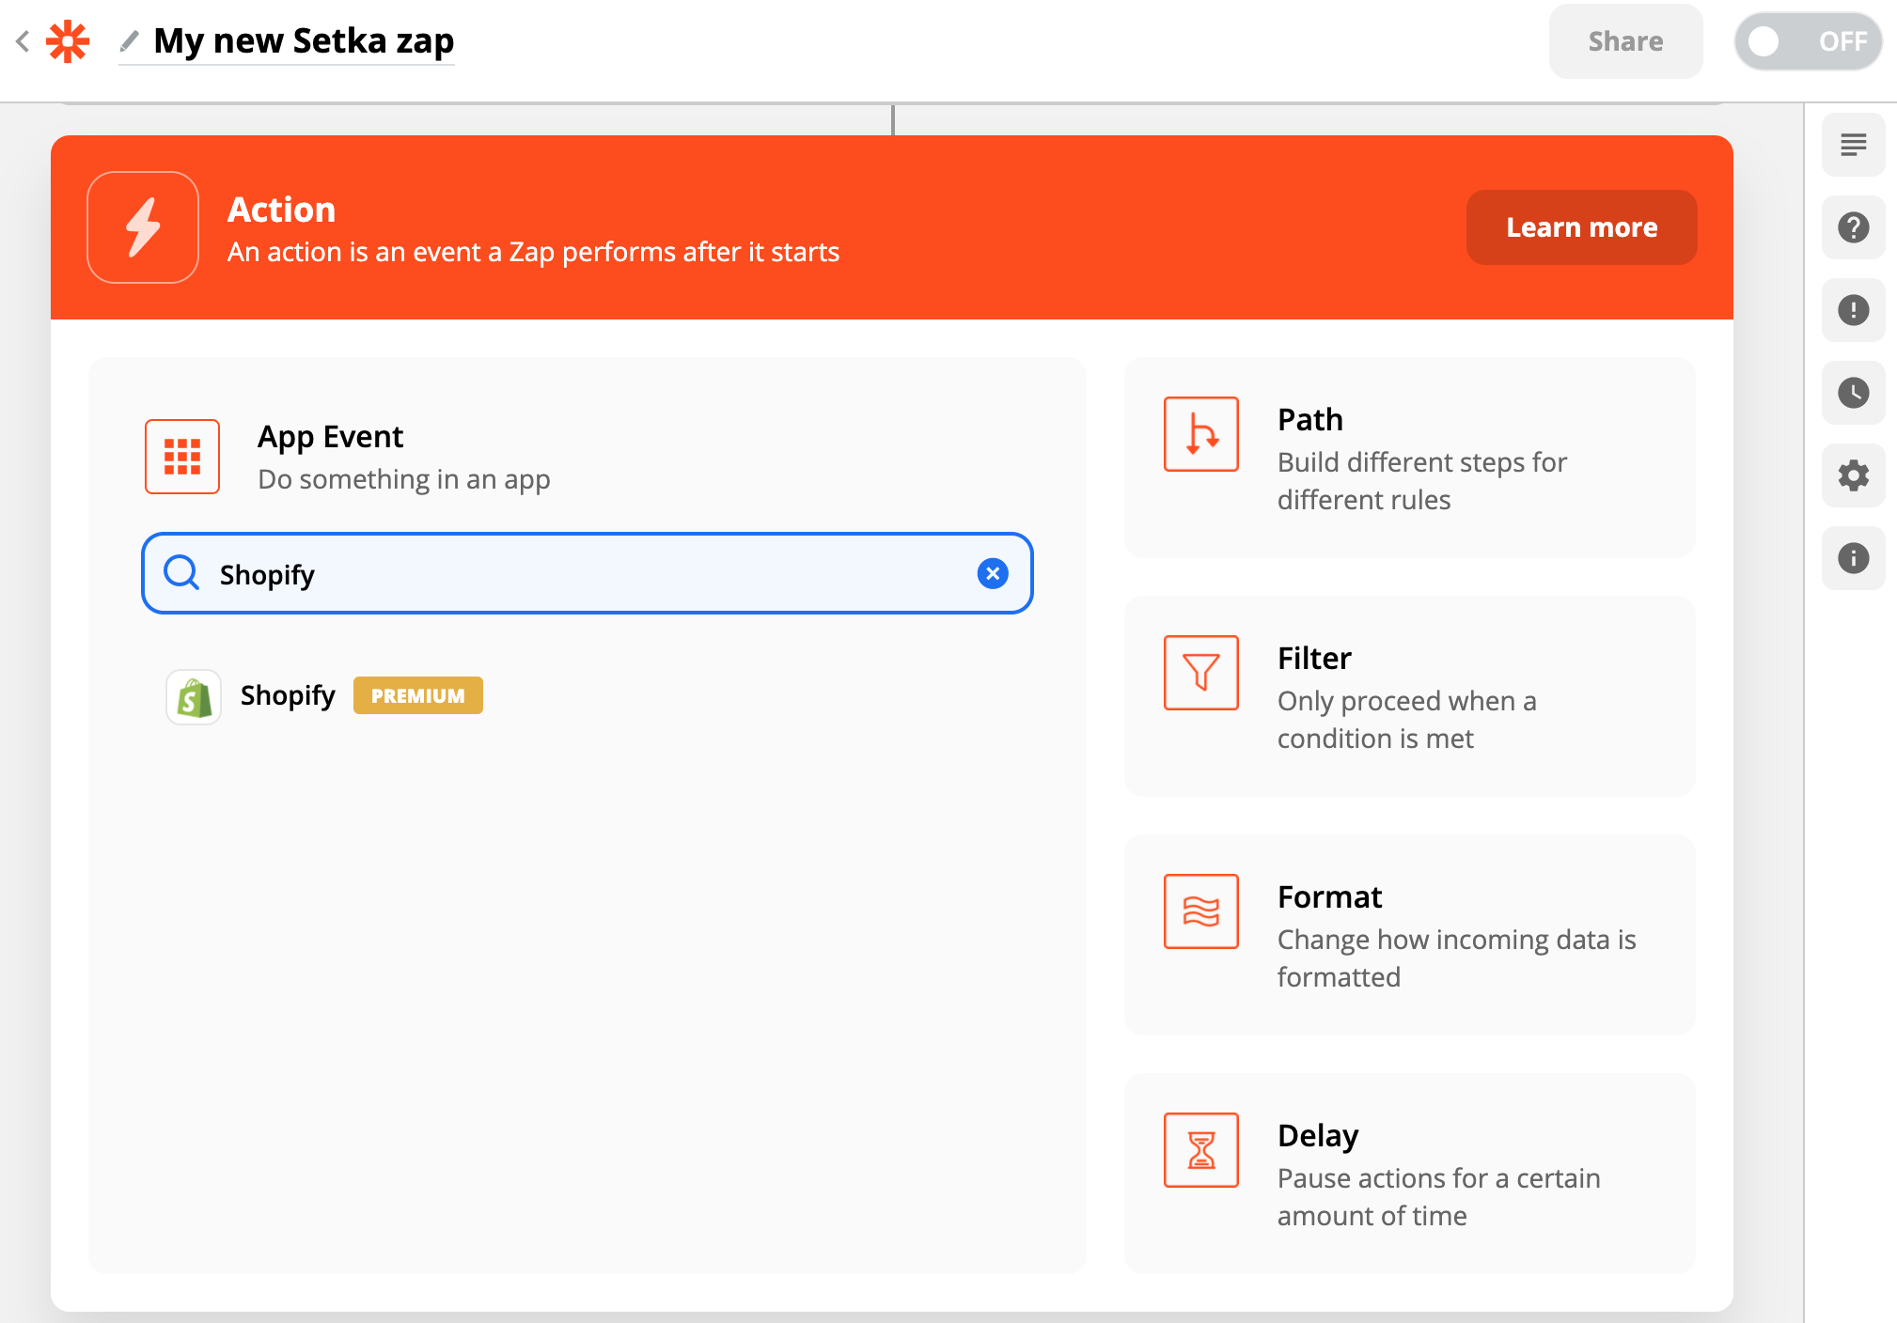The width and height of the screenshot is (1897, 1323).
Task: Click the Share button
Action: click(x=1625, y=41)
